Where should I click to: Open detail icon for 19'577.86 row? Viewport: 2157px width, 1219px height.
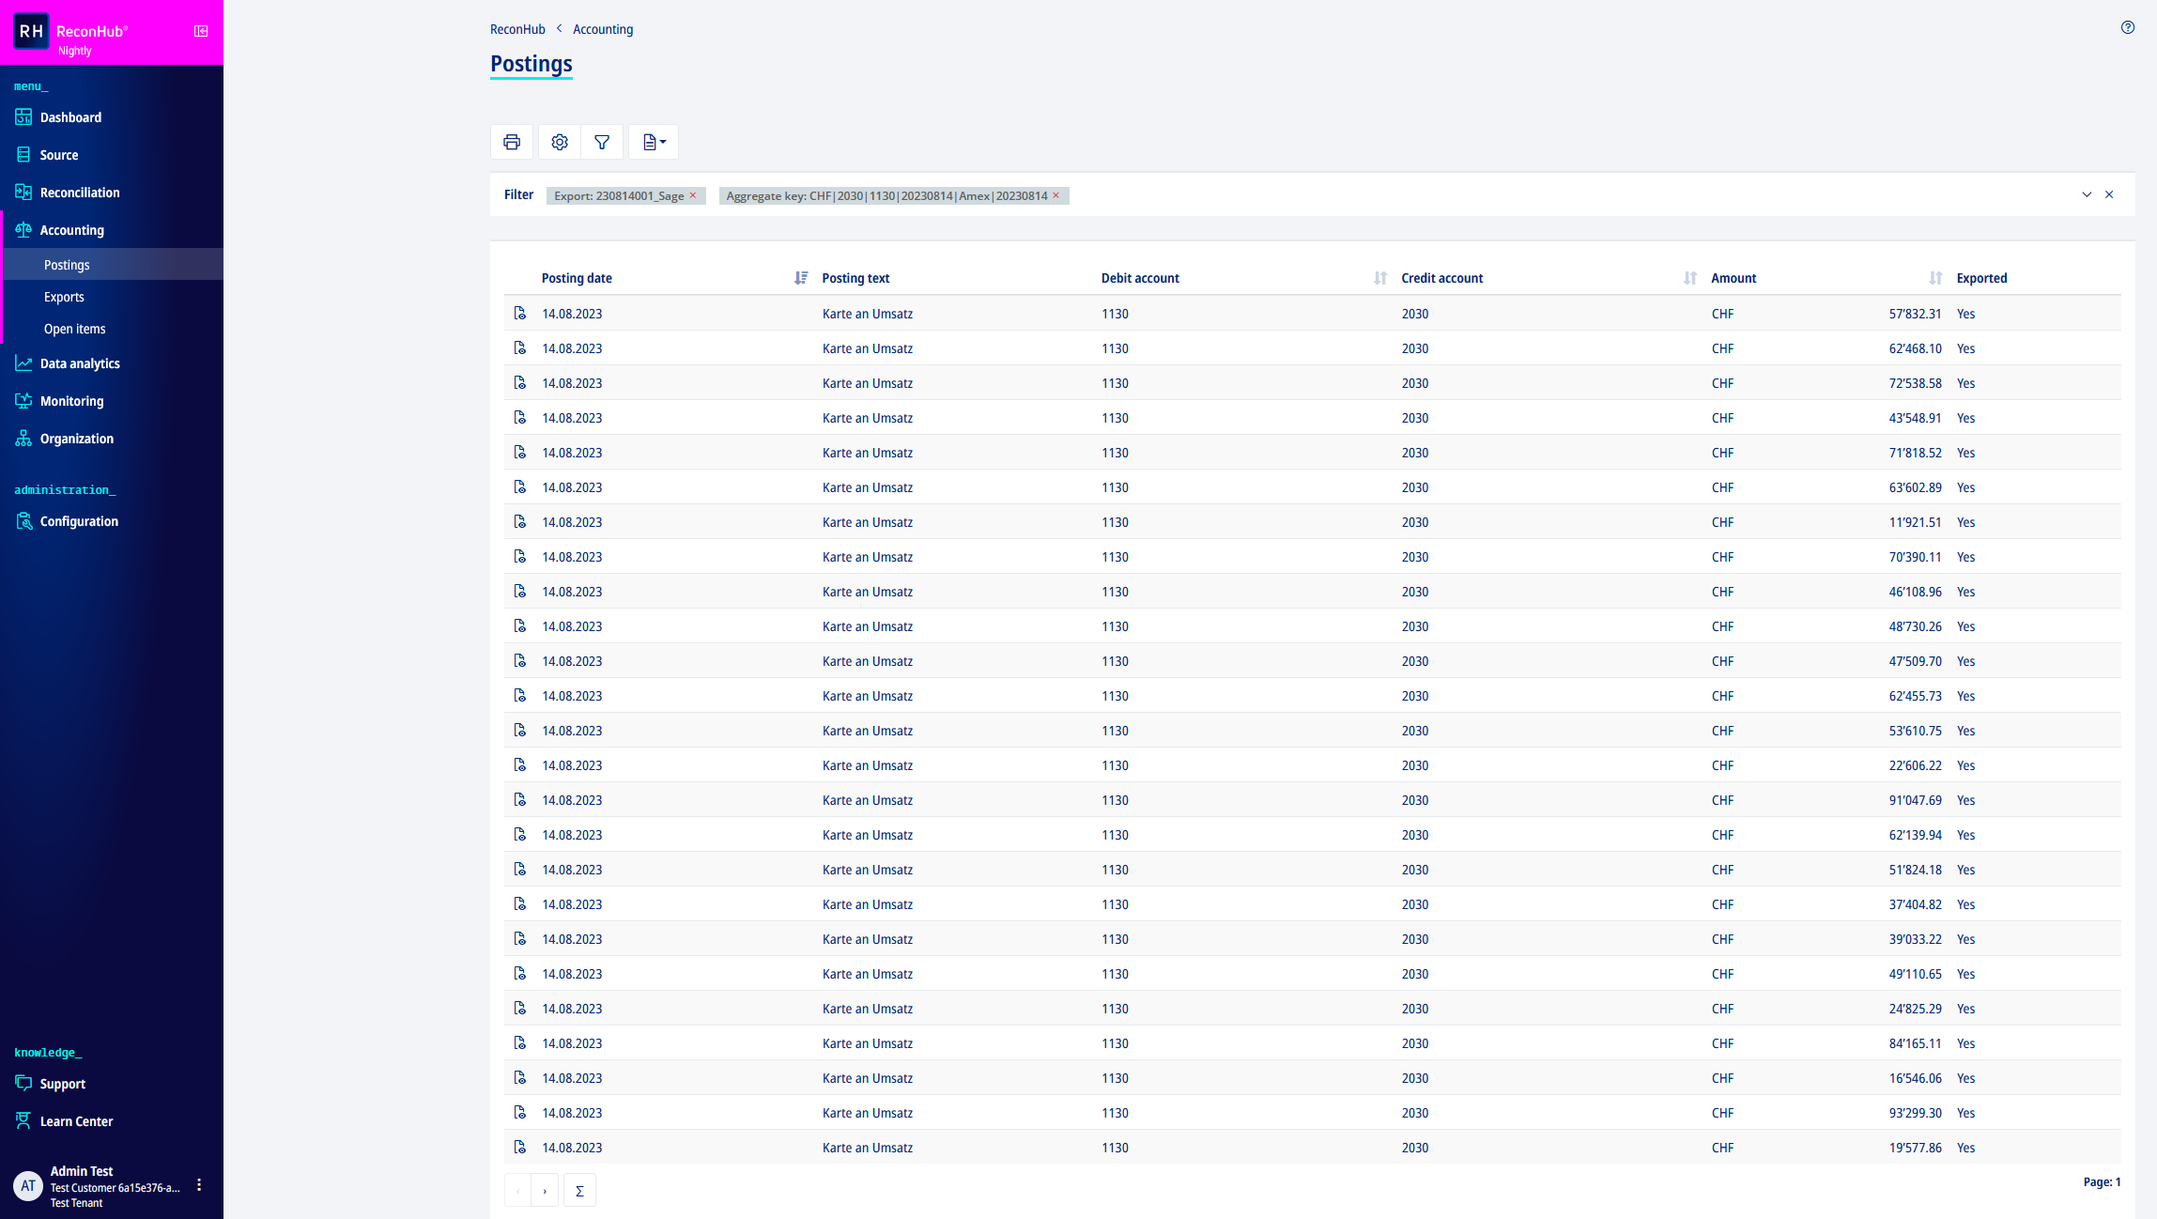(x=520, y=1147)
